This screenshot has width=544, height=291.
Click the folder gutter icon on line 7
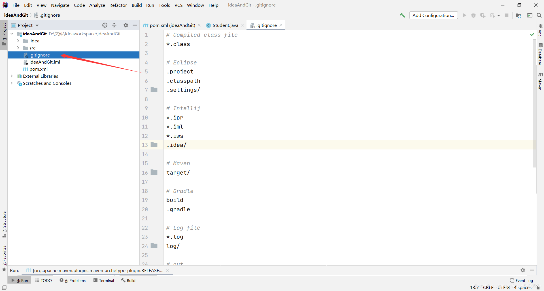click(x=154, y=90)
